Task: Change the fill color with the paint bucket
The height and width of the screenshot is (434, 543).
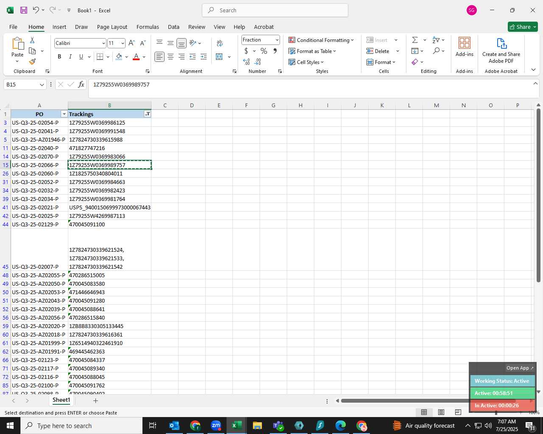Action: pyautogui.click(x=119, y=57)
